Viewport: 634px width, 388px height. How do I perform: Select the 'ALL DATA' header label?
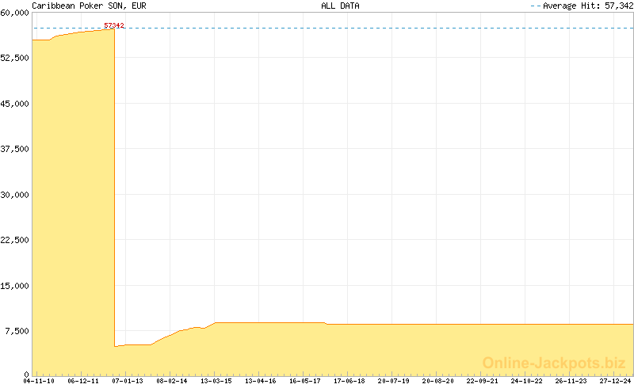[x=340, y=6]
